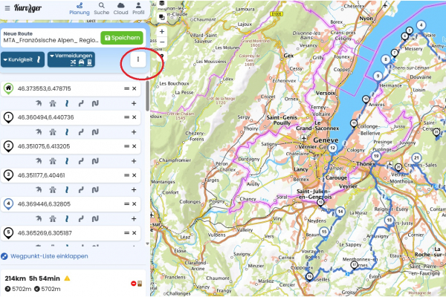This screenshot has width=446, height=297.
Task: Switch to the Planung tab
Action: pyautogui.click(x=78, y=8)
